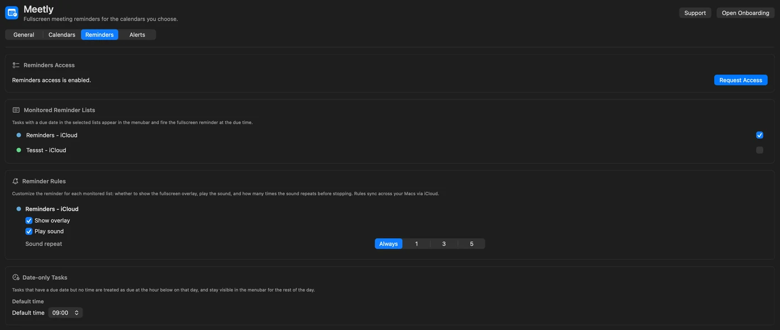The width and height of the screenshot is (780, 330).
Task: Go to the Alerts tab
Action: click(x=137, y=35)
